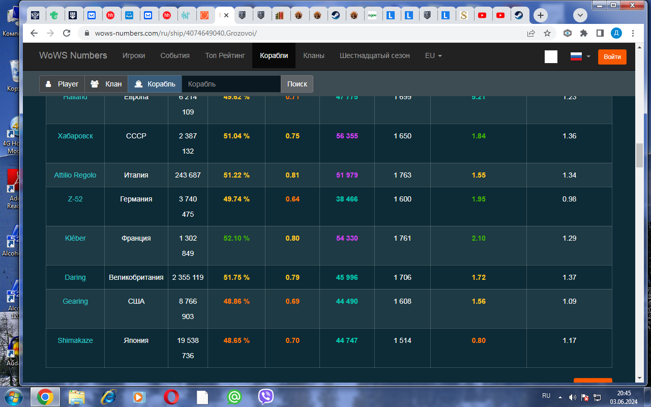Open the Action Center flag icon

[x=585, y=397]
